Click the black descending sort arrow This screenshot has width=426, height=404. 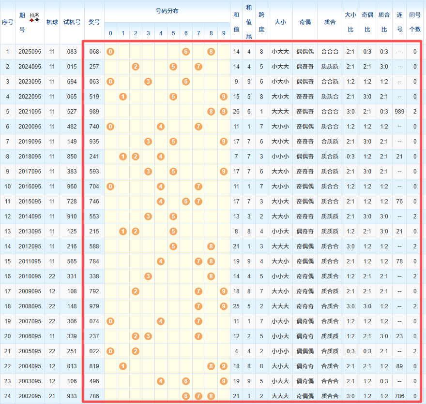click(37, 20)
